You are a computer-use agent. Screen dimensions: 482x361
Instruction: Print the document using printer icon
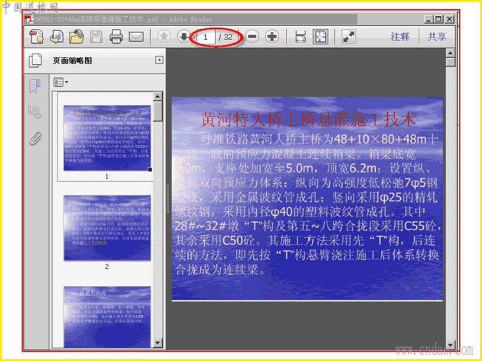[116, 37]
